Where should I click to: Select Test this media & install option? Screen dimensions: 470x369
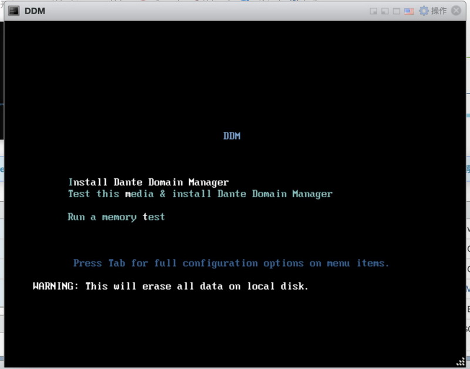(x=200, y=194)
